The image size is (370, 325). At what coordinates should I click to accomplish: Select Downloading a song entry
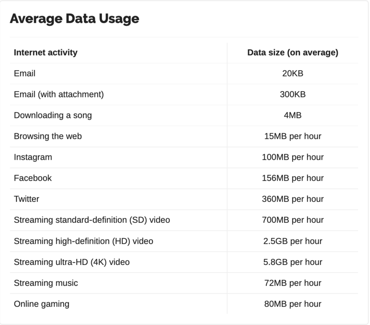tap(53, 115)
